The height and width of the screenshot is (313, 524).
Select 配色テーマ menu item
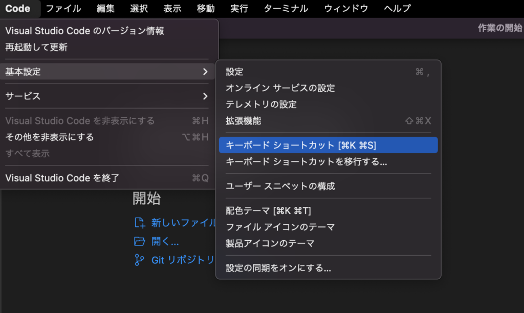point(268,211)
